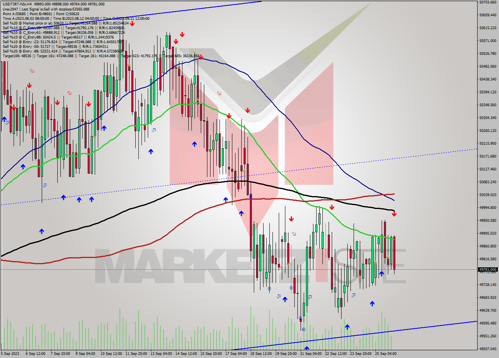Click the 49683.920 price axis label
The image size is (499, 358).
click(x=488, y=297)
